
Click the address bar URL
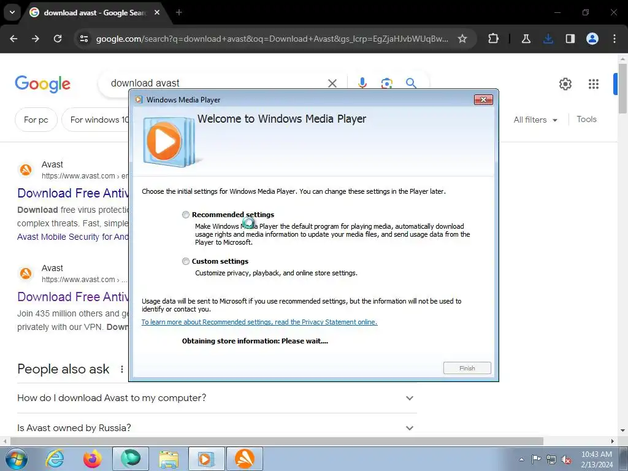[272, 39]
